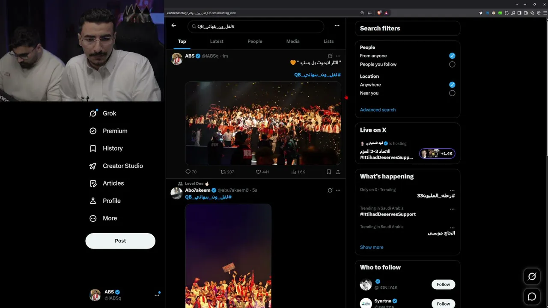Image resolution: width=548 pixels, height=308 pixels.
Task: Click the Post button
Action: pyautogui.click(x=120, y=241)
